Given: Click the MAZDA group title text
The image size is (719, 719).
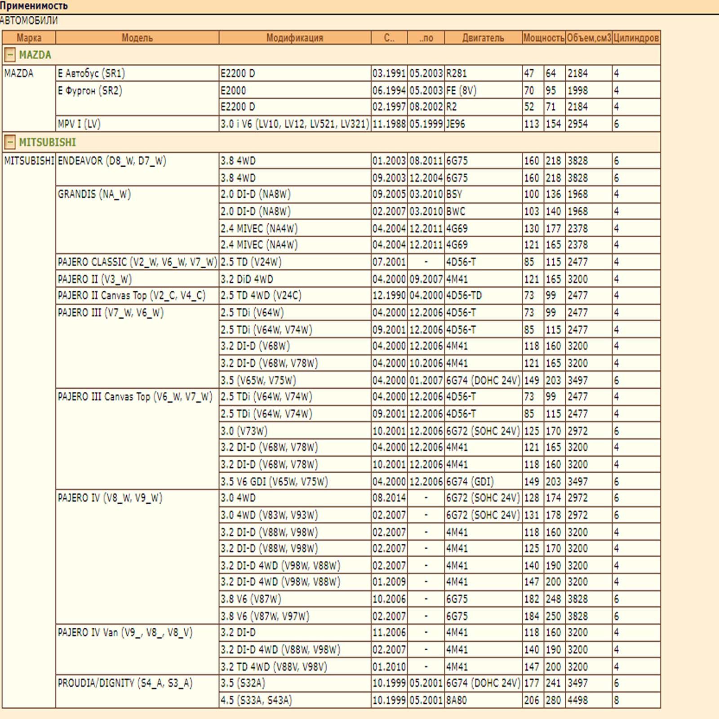Looking at the screenshot, I should 35,55.
